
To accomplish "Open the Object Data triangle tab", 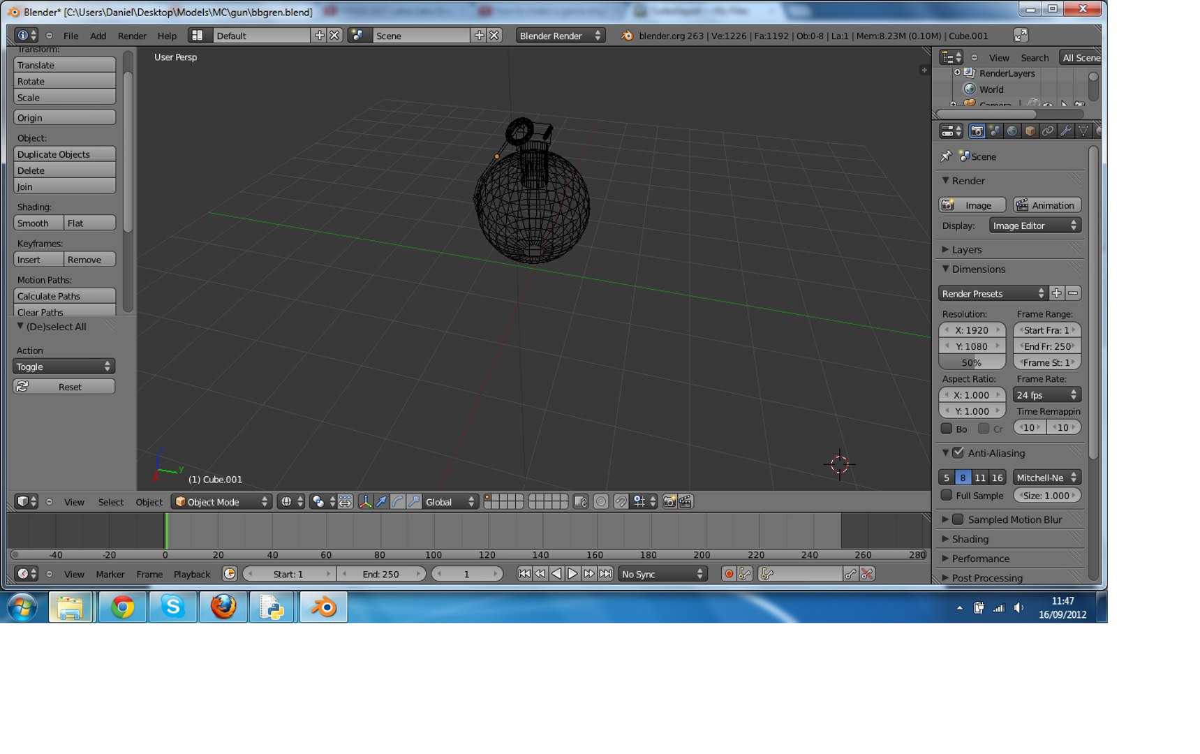I will point(1083,131).
